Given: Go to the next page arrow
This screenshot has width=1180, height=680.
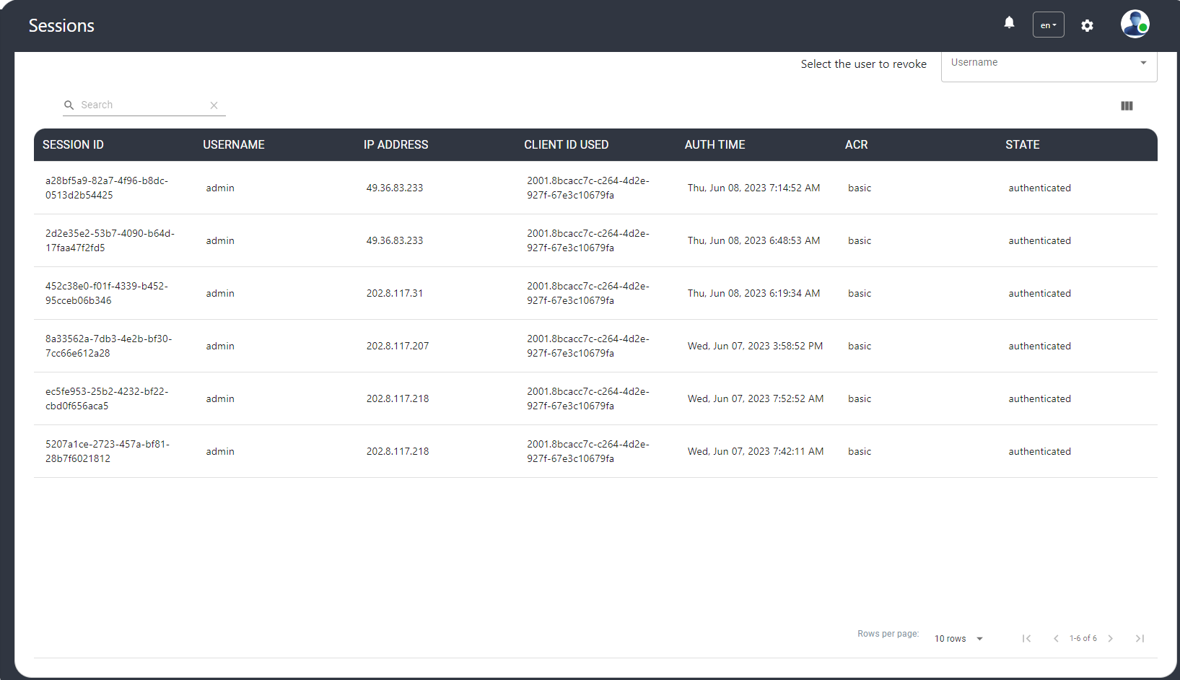Looking at the screenshot, I should (1111, 638).
